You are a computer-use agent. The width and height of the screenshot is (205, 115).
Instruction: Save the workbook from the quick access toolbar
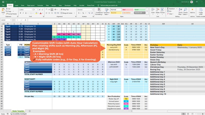coord(3,2)
